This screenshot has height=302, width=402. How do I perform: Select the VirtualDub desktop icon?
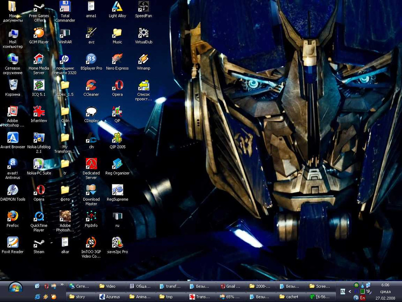(143, 36)
